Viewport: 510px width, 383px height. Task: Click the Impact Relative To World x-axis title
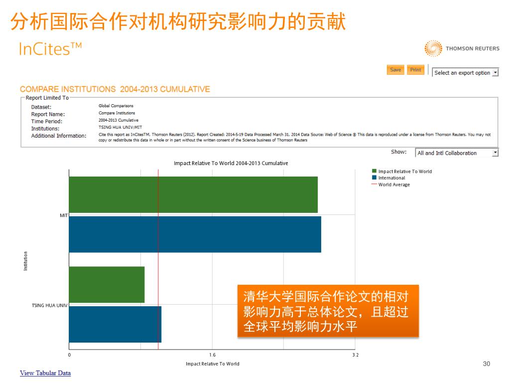[212, 364]
